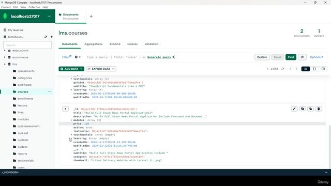Click the Filter link
This screenshot has width=331, height=186.
tap(67, 57)
